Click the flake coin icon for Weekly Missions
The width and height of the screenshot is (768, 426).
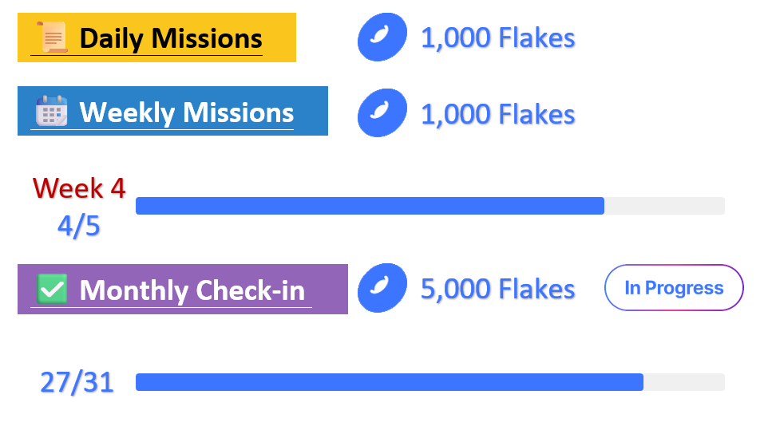pyautogui.click(x=382, y=112)
